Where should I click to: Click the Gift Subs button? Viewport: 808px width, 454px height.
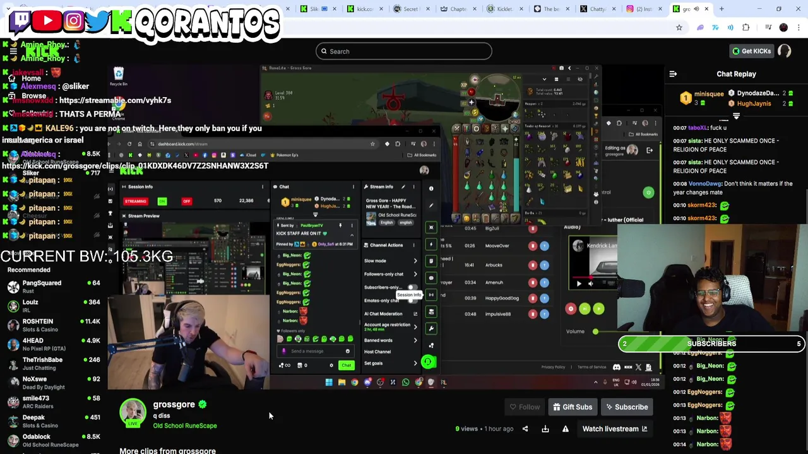tap(573, 407)
